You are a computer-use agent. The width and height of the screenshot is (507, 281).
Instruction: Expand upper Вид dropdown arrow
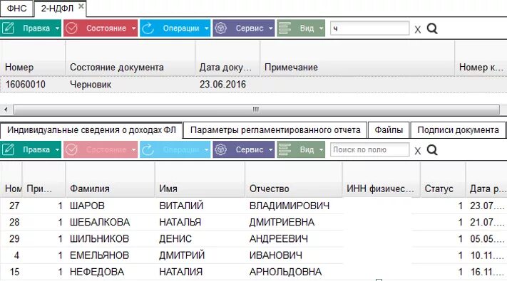click(321, 28)
